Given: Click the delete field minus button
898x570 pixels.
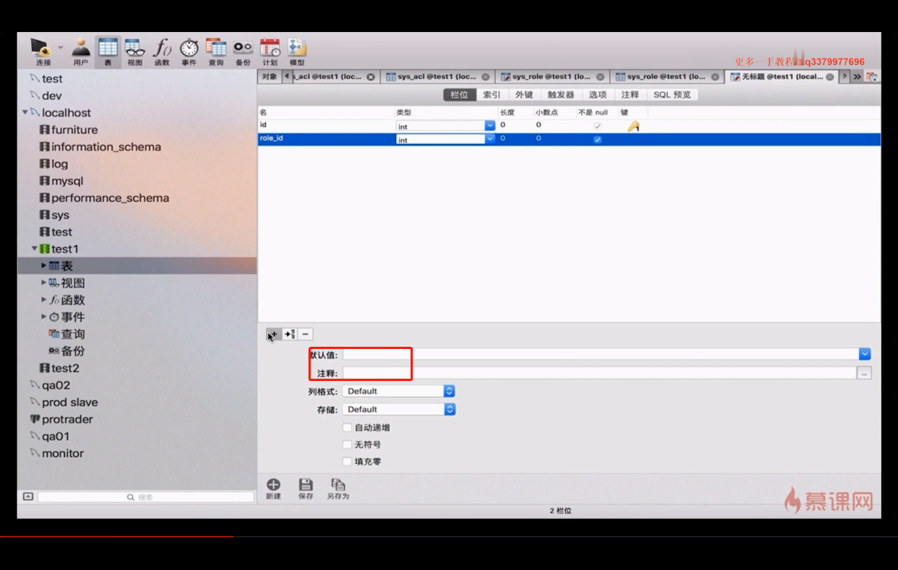Looking at the screenshot, I should point(305,334).
